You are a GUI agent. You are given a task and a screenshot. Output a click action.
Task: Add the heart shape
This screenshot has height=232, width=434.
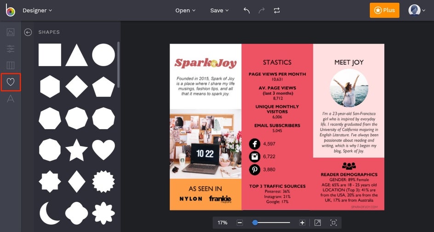[x=103, y=150]
